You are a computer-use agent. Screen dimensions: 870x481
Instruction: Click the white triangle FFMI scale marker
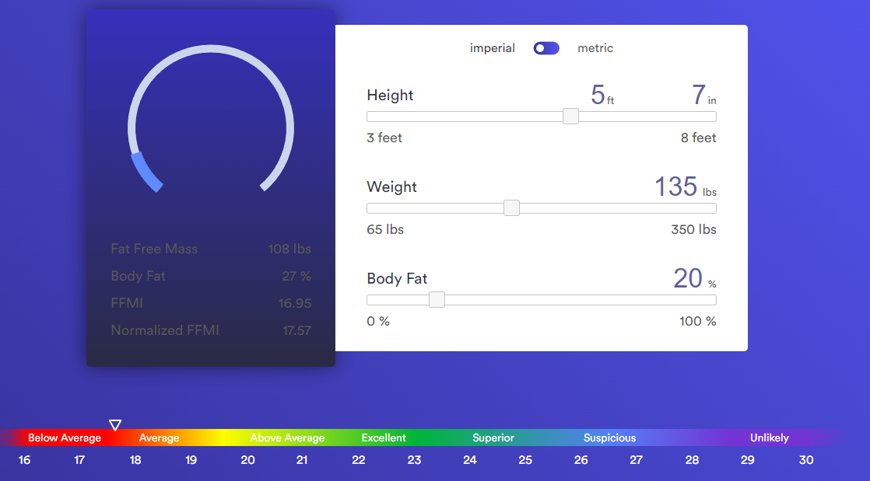pyautogui.click(x=115, y=425)
